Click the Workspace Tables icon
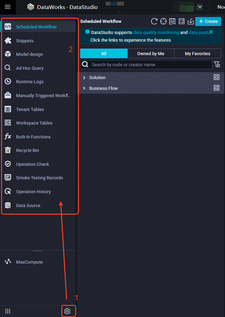 8,123
